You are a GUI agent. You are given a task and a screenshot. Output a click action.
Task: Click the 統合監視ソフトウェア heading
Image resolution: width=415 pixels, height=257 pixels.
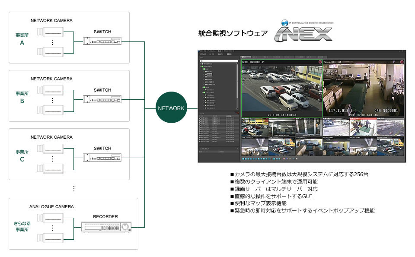point(233,33)
